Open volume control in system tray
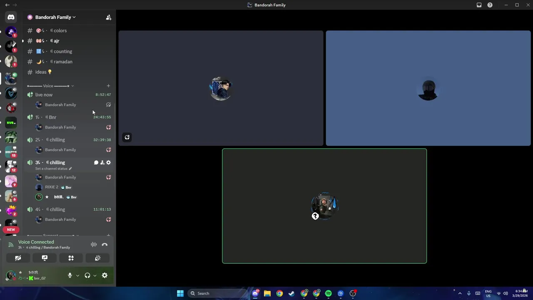Image resolution: width=533 pixels, height=300 pixels. 506,293
